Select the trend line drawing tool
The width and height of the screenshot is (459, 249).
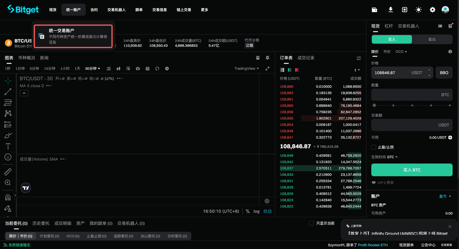click(x=8, y=92)
